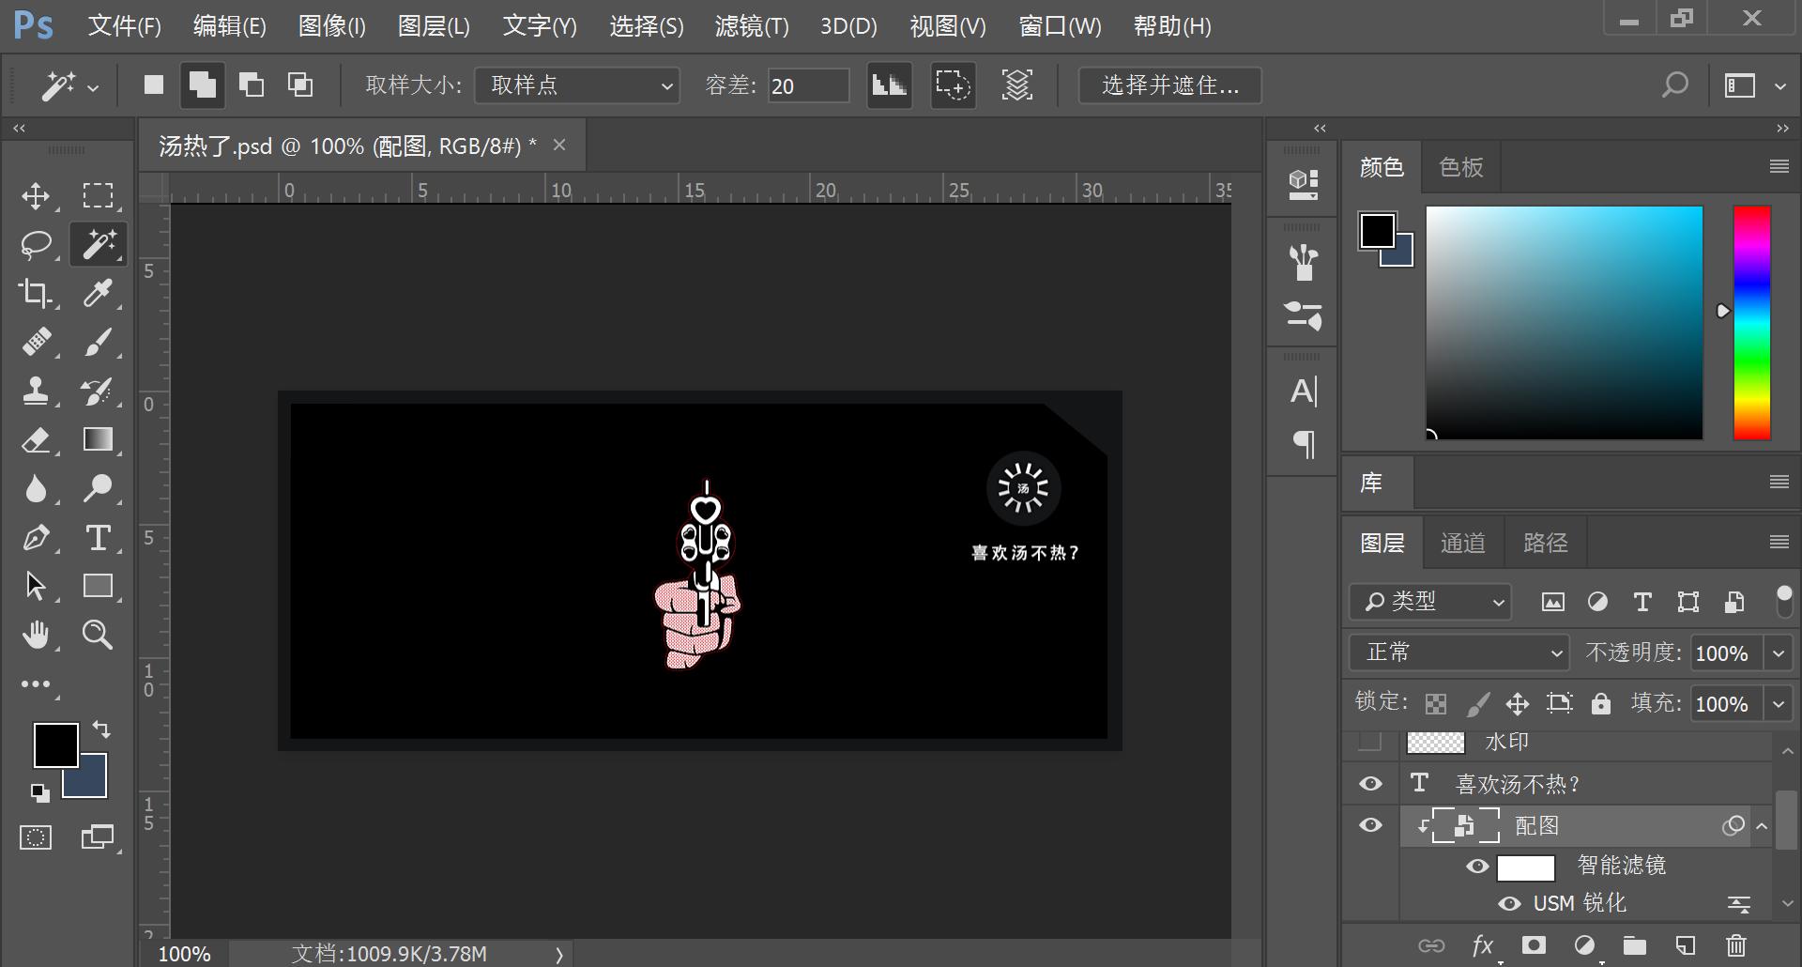1802x967 pixels.
Task: Collapse the 配图 layer's smart filter list
Action: 1763,827
